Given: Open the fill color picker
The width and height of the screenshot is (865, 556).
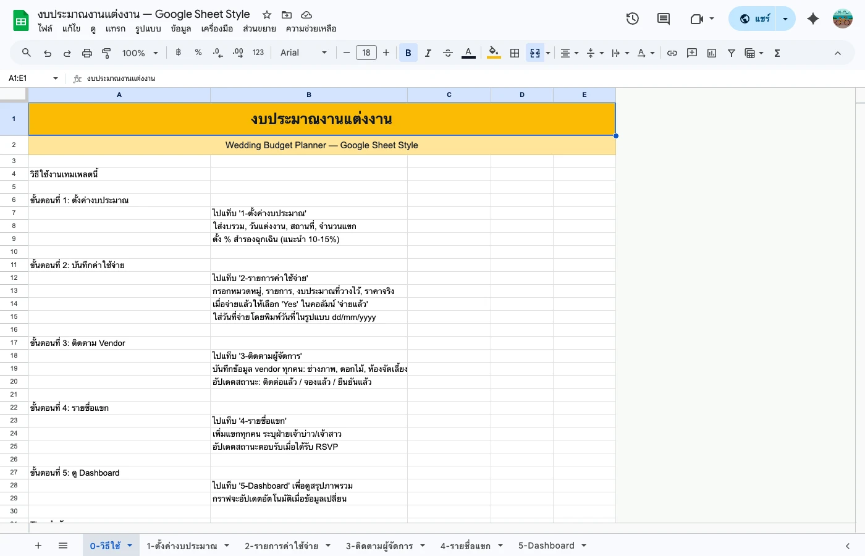Looking at the screenshot, I should [493, 53].
